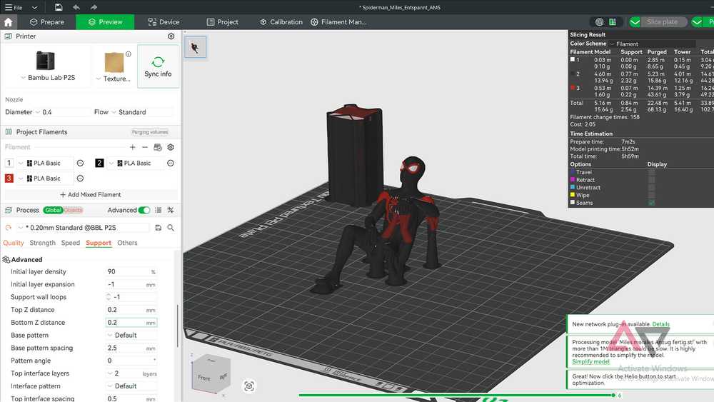Screen dimensions: 714x402
Task: Remove a filament with minus icon
Action: (x=145, y=147)
